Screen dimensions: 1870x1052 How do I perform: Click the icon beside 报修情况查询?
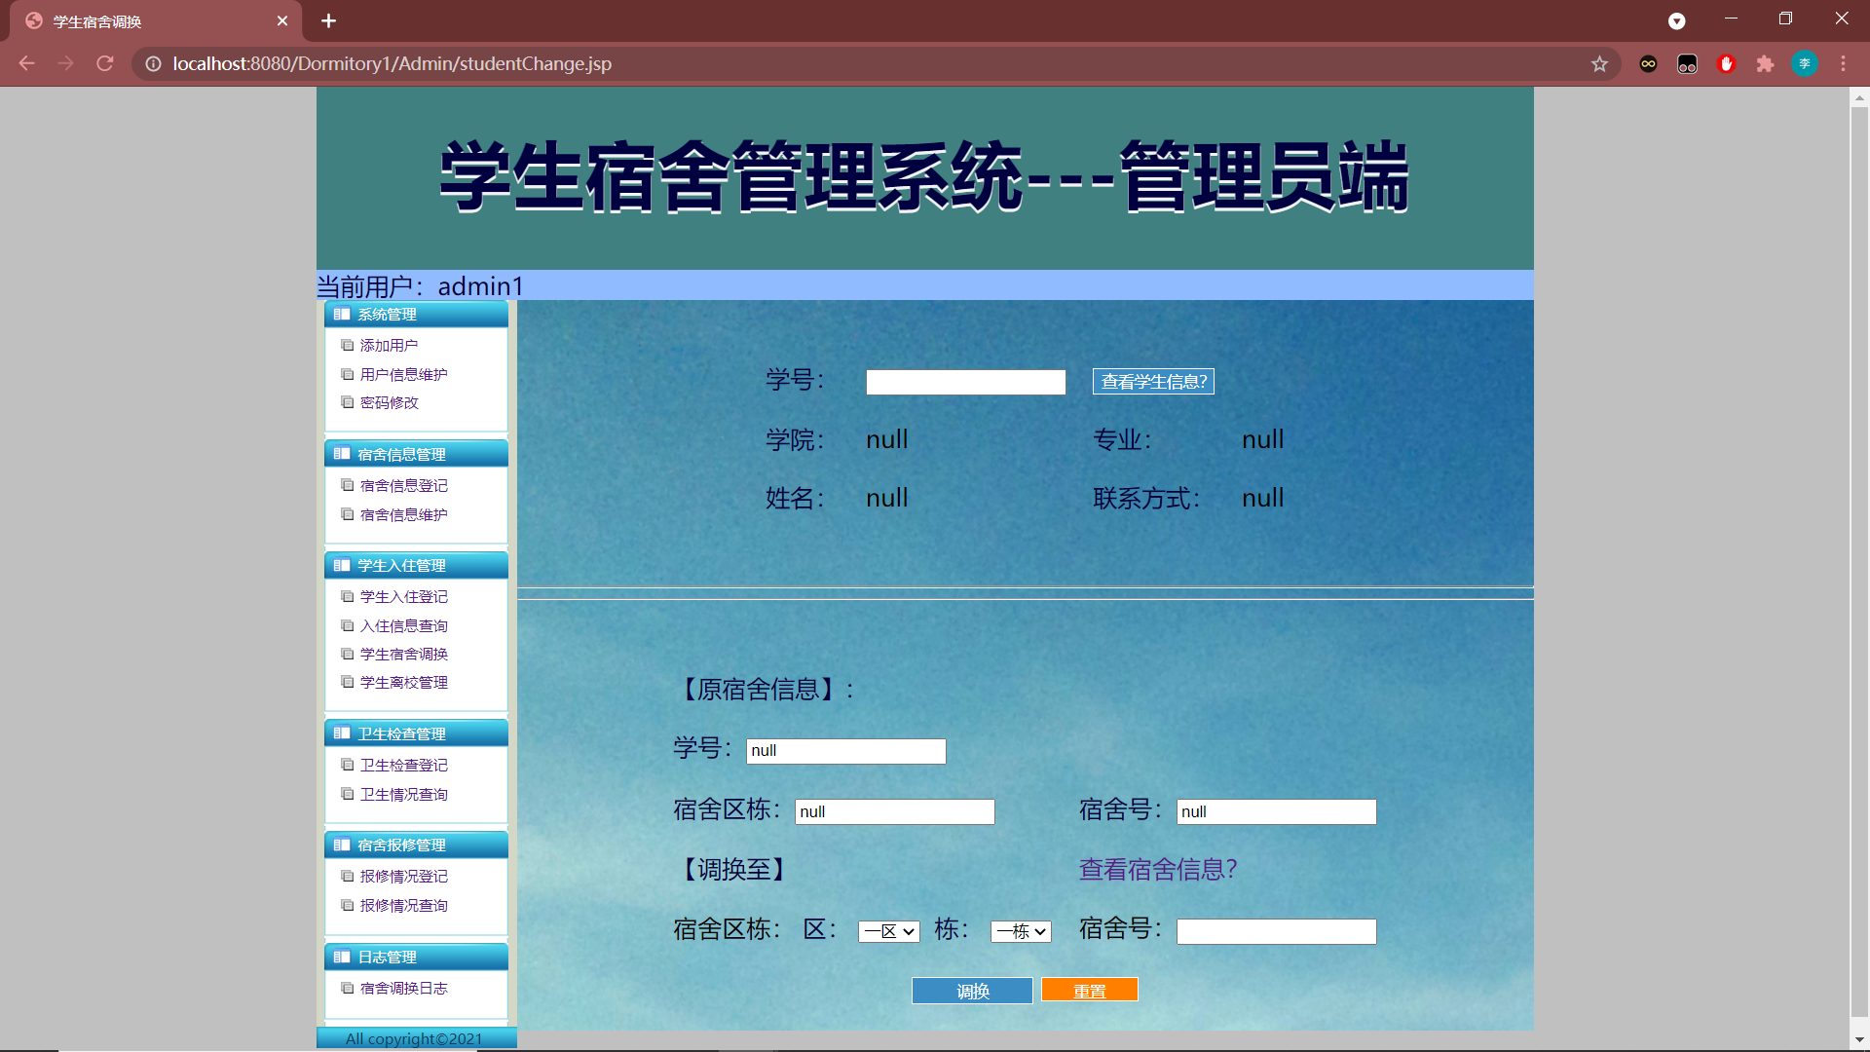point(348,905)
